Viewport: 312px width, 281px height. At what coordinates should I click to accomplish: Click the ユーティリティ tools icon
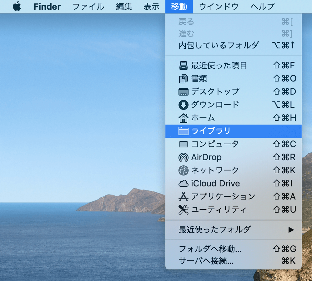183,210
